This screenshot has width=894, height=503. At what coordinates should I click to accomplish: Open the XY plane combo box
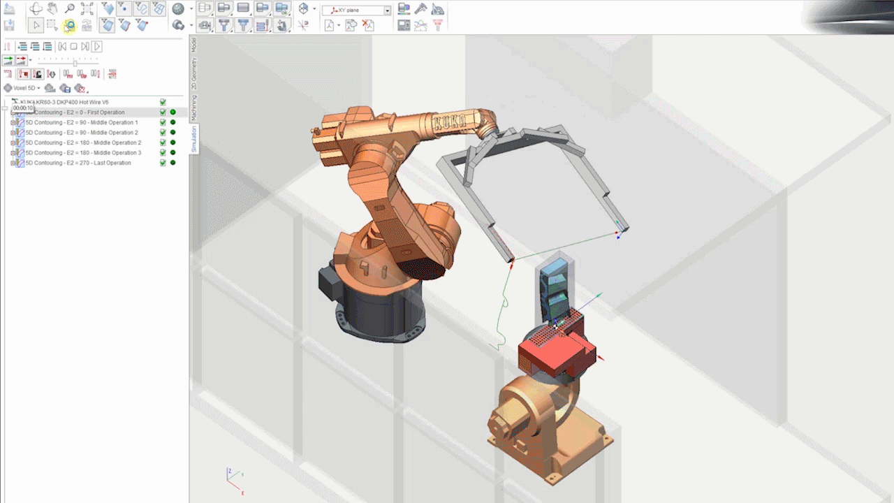[356, 10]
